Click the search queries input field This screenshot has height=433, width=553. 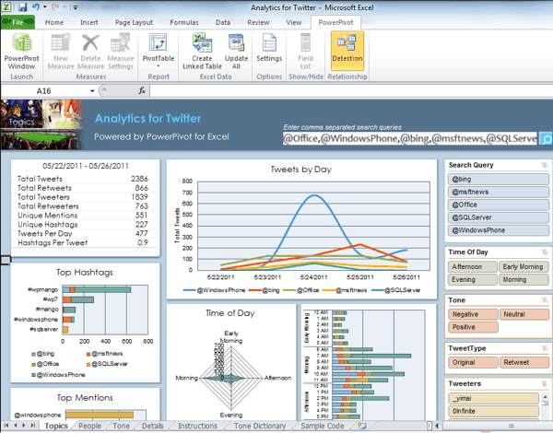pos(410,138)
